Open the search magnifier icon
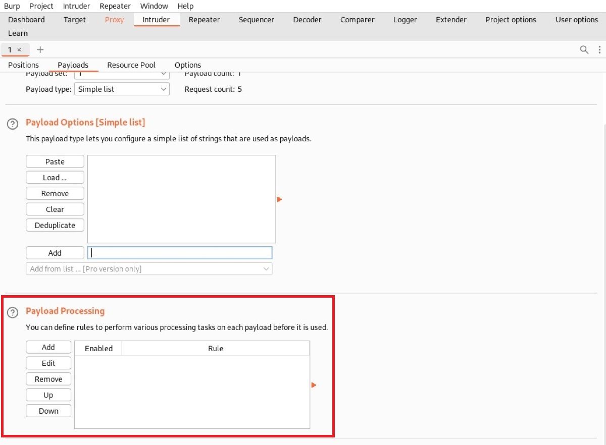This screenshot has height=445, width=606. pos(584,49)
